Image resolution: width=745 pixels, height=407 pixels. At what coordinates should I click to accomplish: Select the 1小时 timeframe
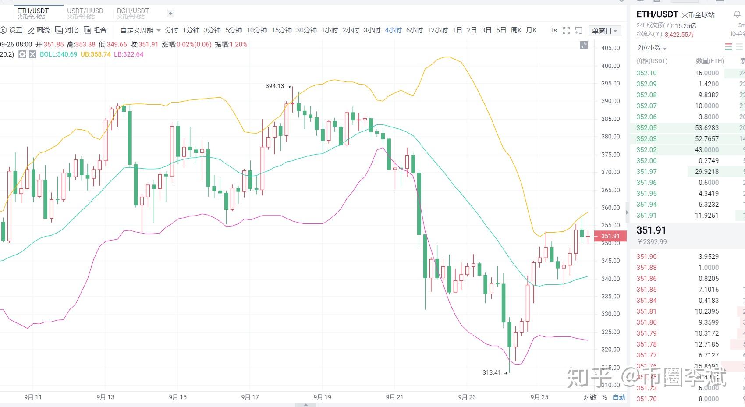click(x=330, y=30)
